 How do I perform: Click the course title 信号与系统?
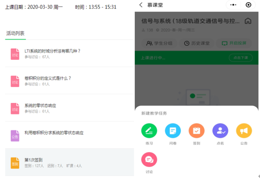pos(190,21)
